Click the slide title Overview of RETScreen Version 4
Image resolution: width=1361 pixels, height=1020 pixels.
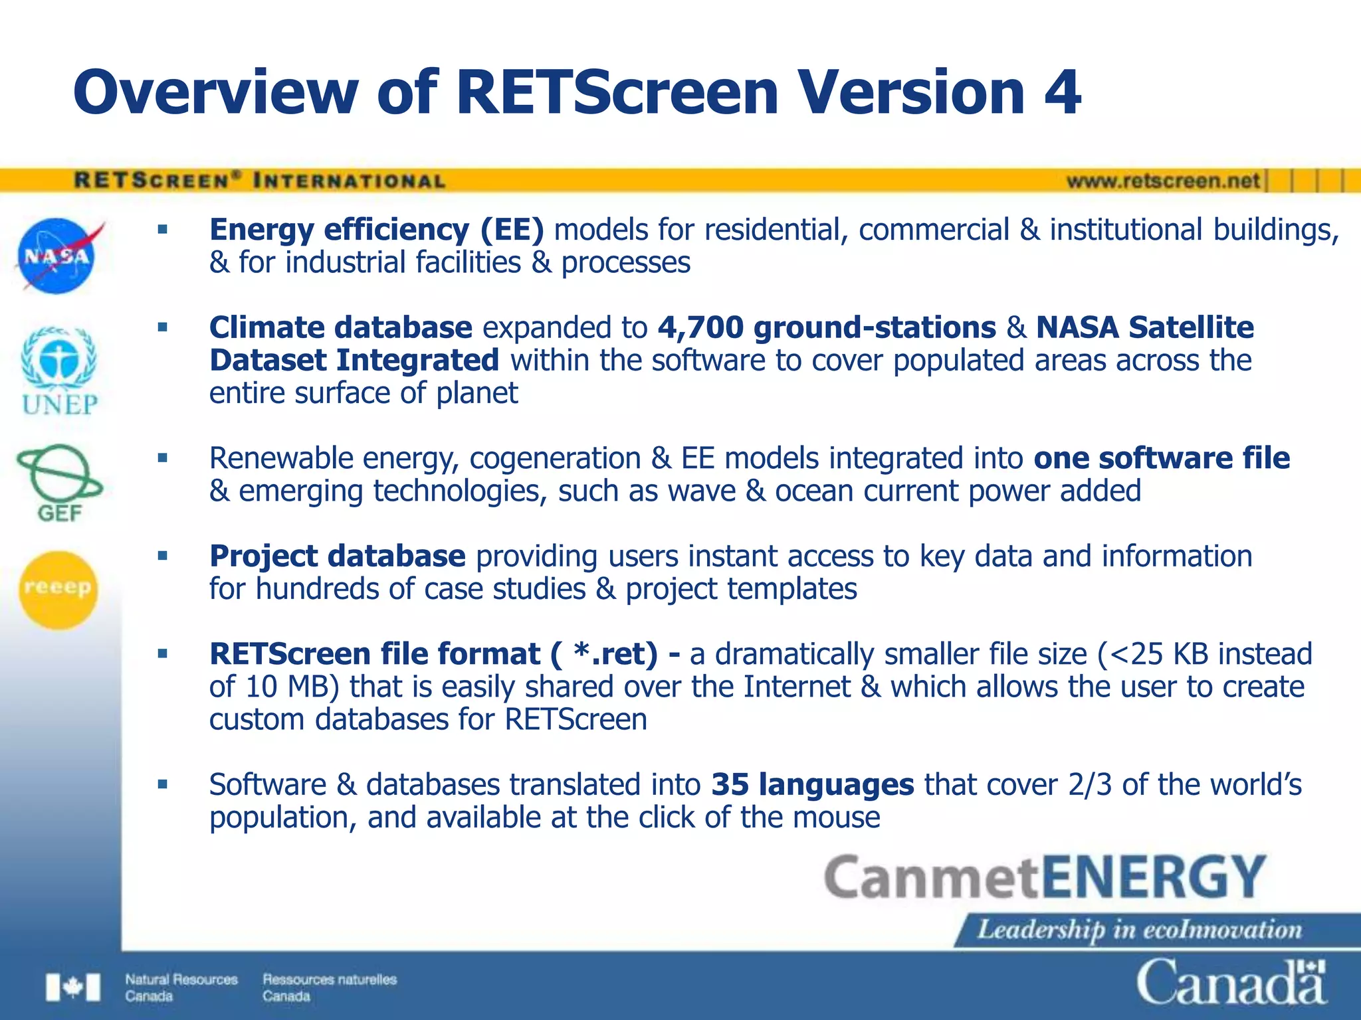(x=577, y=92)
